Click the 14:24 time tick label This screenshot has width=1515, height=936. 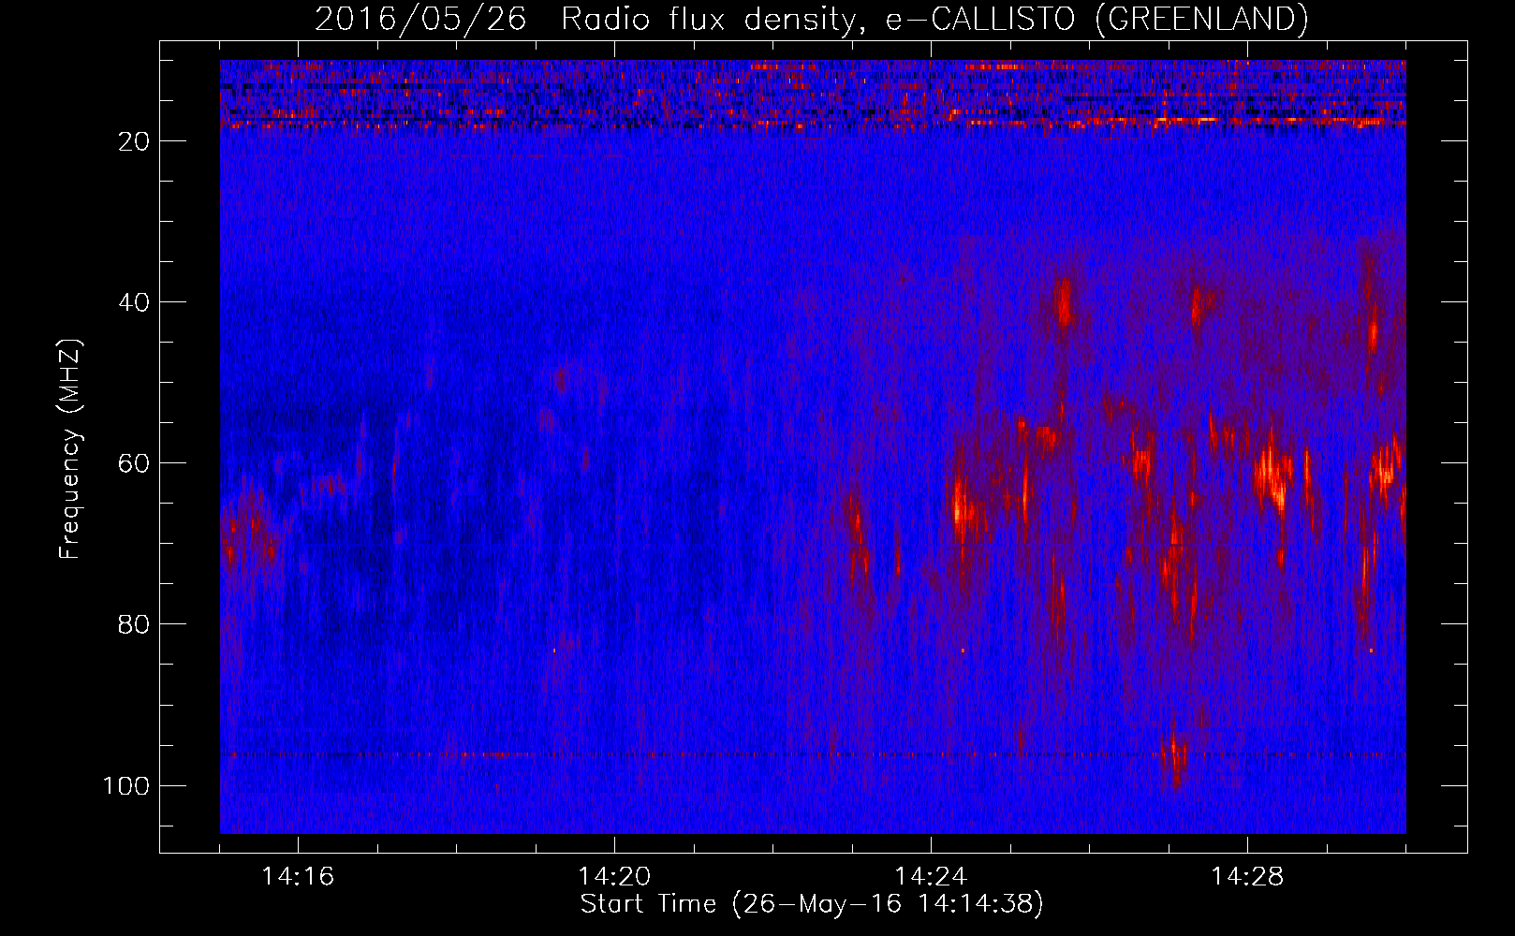coord(931,876)
